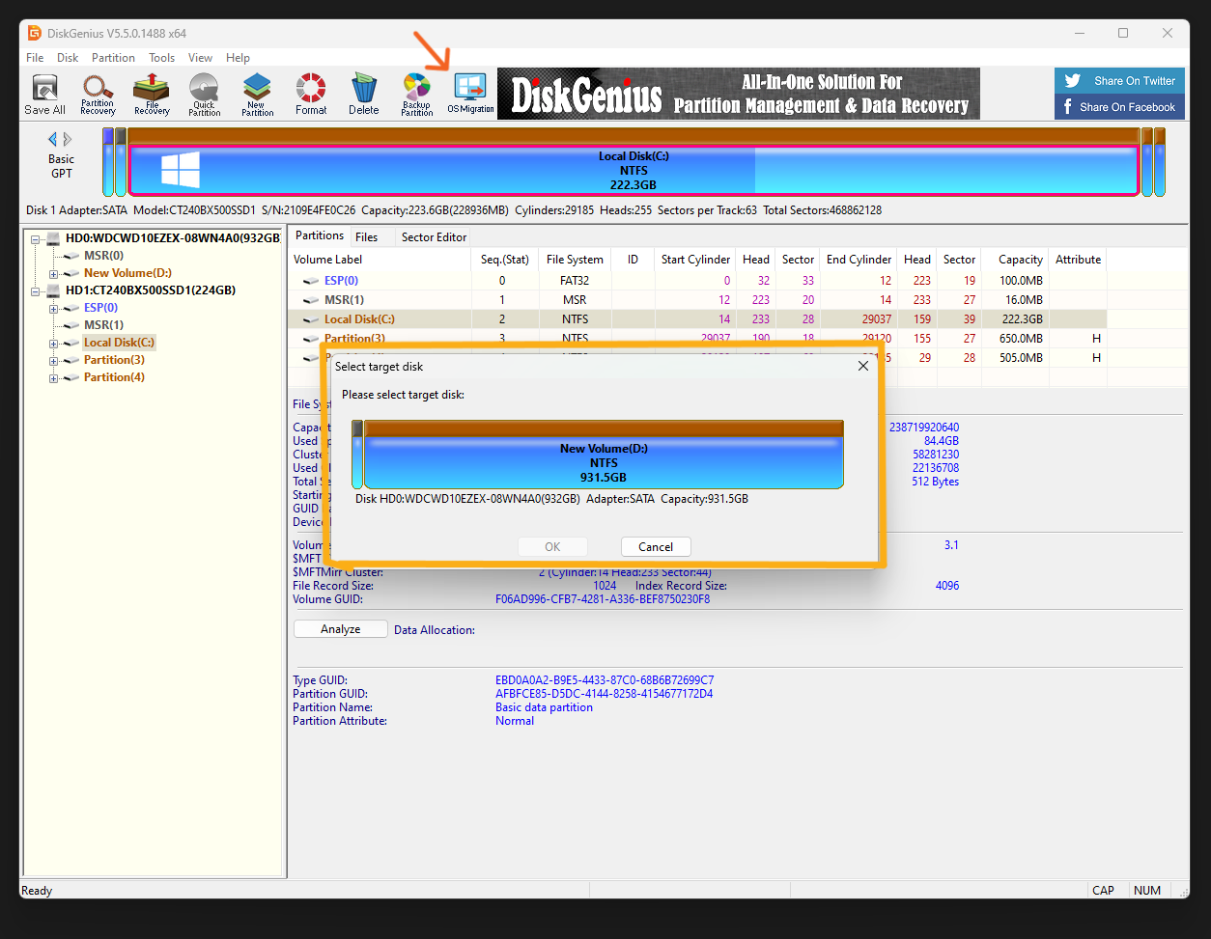This screenshot has width=1211, height=939.
Task: Sort by the Volume Label column header
Action: [x=380, y=260]
